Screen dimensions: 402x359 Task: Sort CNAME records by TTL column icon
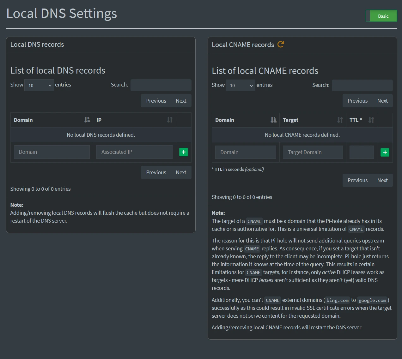coord(371,120)
